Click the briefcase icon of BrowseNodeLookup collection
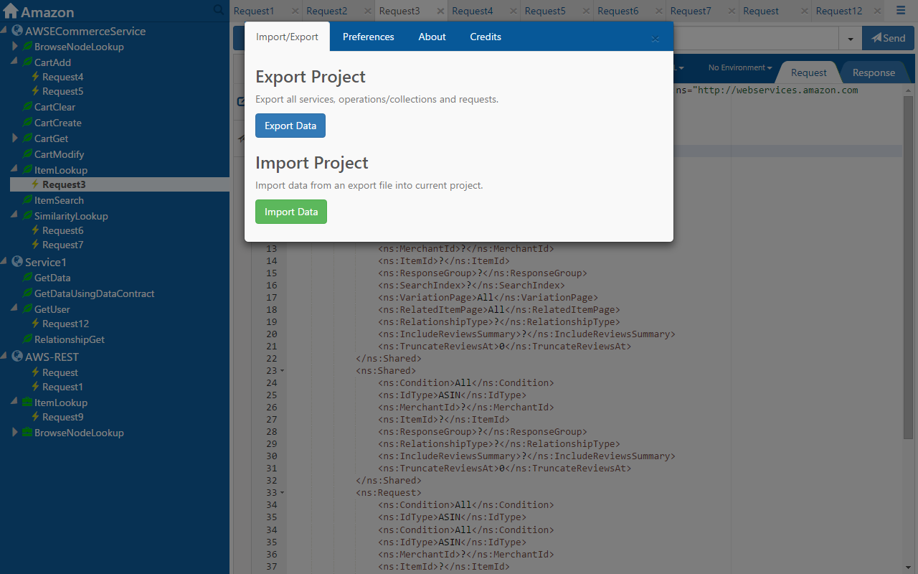918x574 pixels. pos(27,433)
